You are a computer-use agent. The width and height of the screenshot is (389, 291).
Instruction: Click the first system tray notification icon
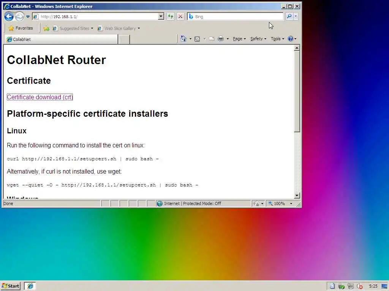coord(332,286)
